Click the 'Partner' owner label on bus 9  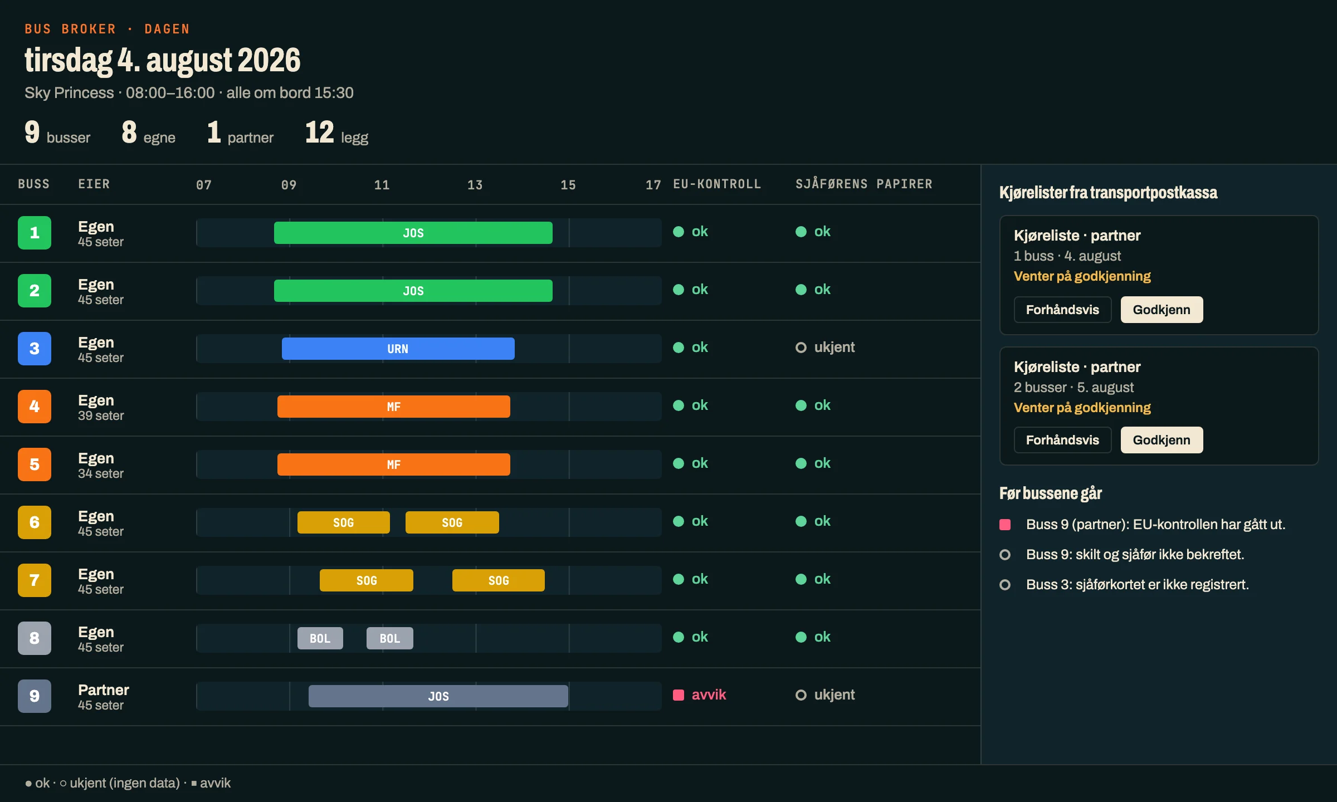(x=104, y=690)
